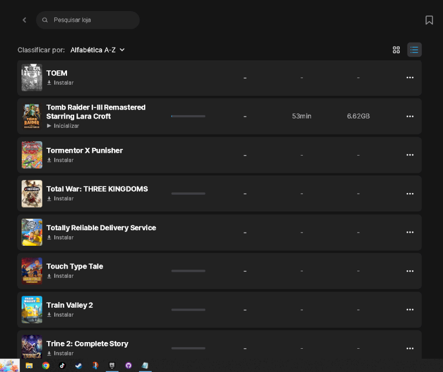Open GitHub Desktop from the taskbar
This screenshot has width=443, height=372.
tap(128, 365)
